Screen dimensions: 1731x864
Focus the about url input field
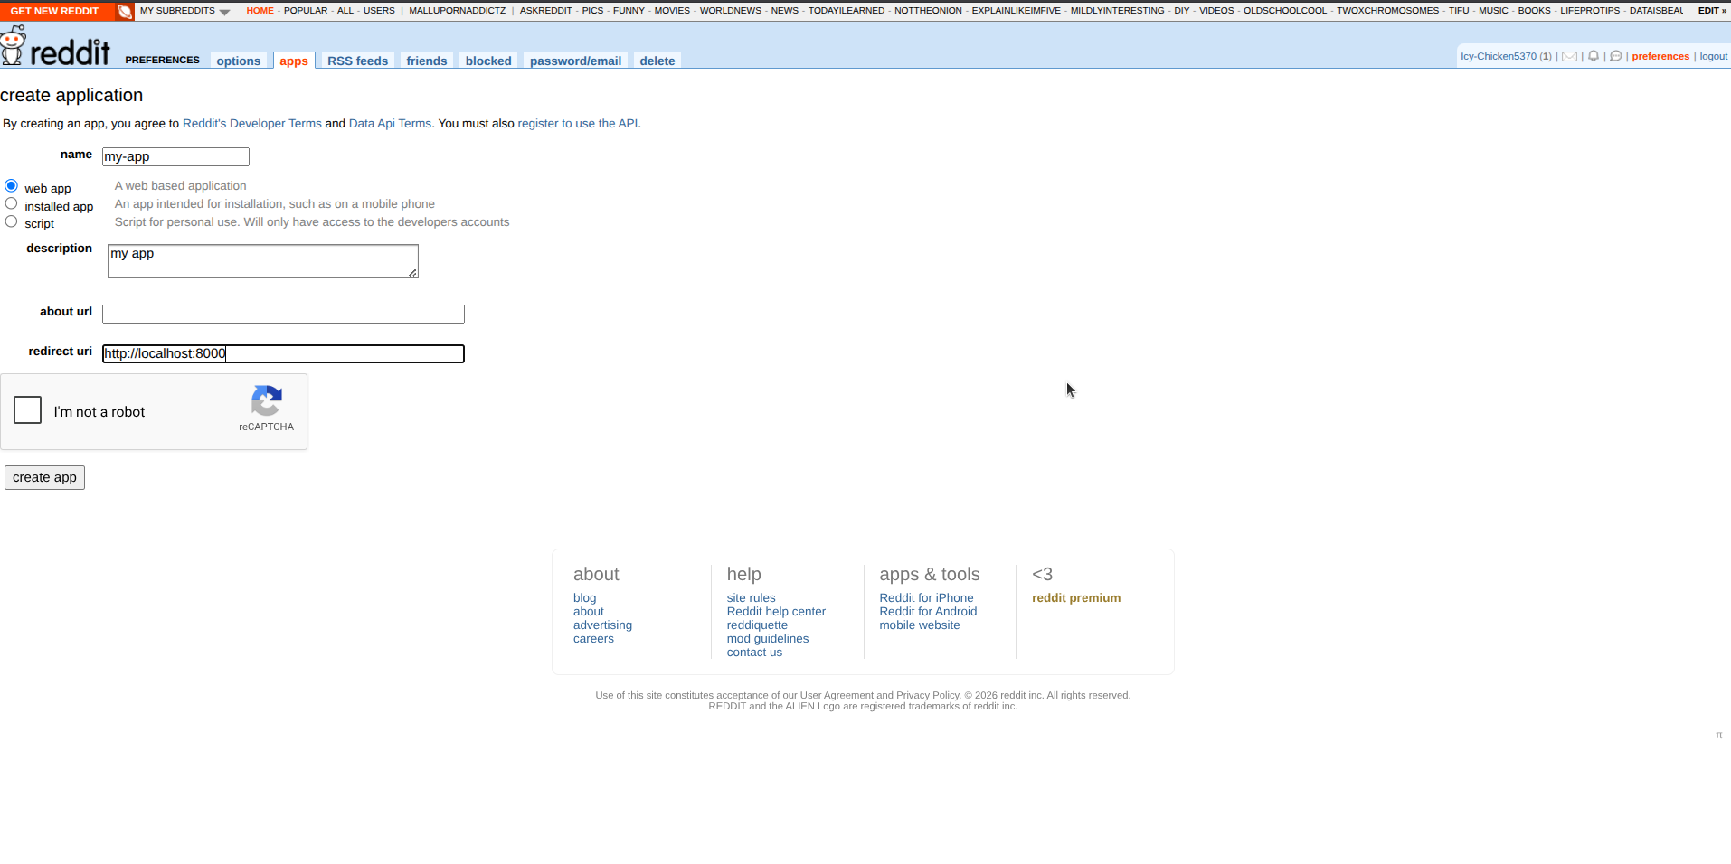pos(283,314)
